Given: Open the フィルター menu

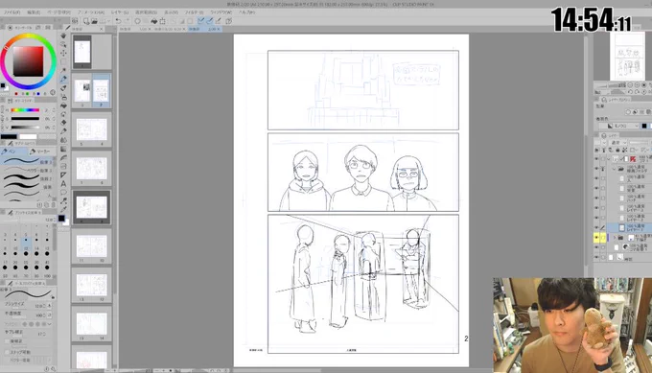Looking at the screenshot, I should point(195,12).
